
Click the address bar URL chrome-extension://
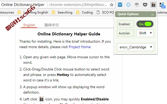78,5
